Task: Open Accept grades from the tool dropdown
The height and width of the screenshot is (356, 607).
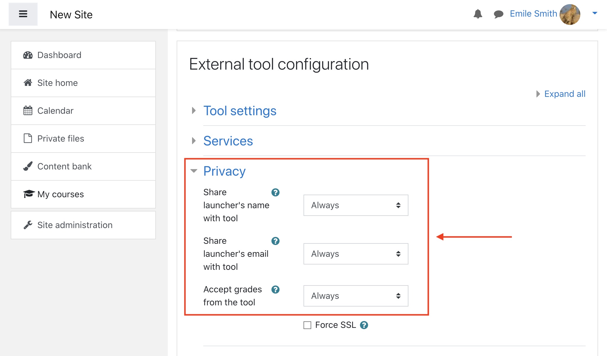Action: pyautogui.click(x=356, y=296)
